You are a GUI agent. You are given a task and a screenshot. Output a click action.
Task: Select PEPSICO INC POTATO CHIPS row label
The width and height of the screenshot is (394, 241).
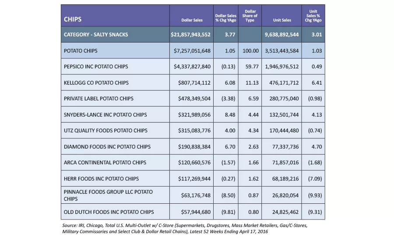[96, 67]
